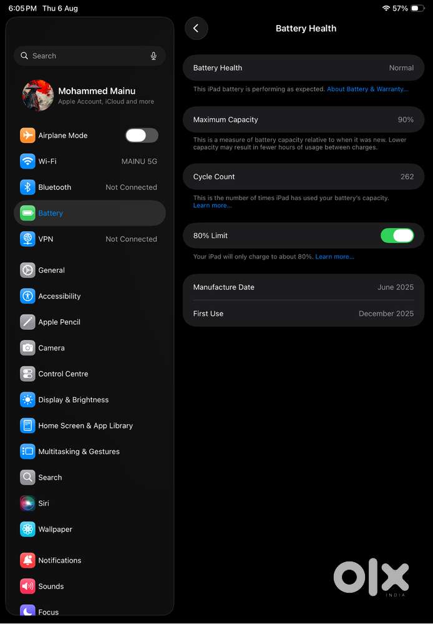Viewport: 433px width, 624px height.
Task: Open Sounds settings label
Action: (51, 586)
